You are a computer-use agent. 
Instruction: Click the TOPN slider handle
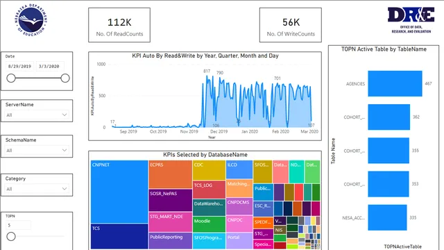[x=11, y=236]
